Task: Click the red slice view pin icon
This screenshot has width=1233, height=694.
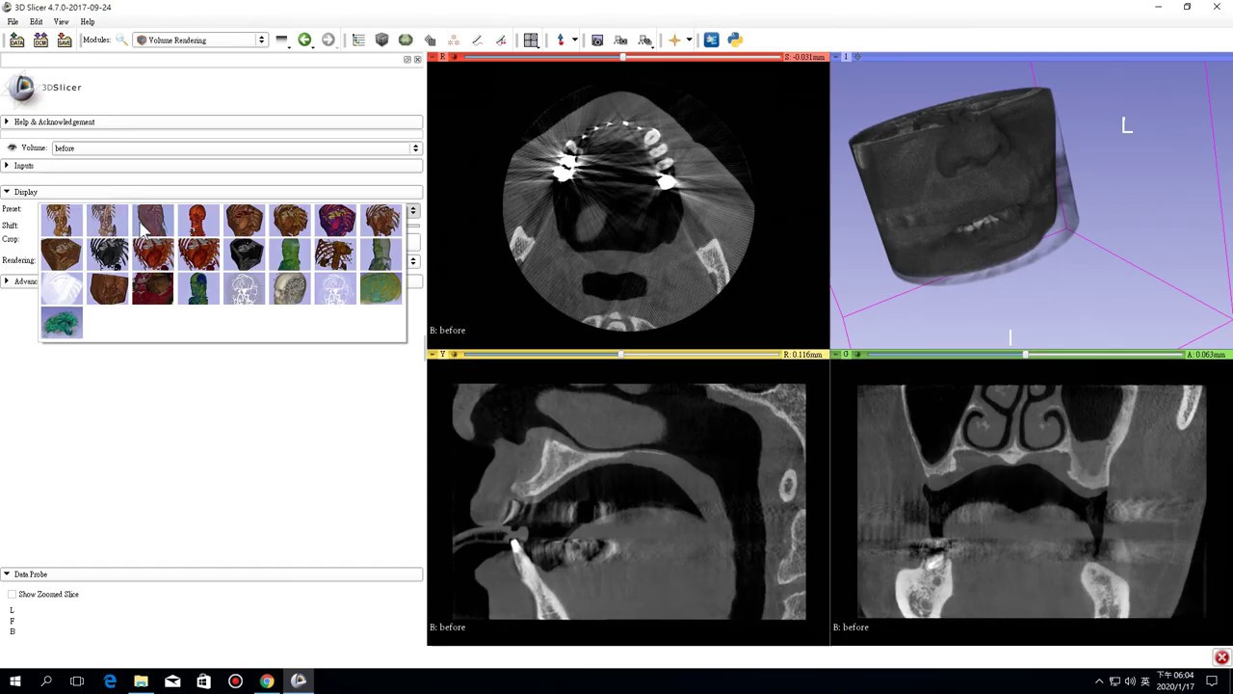Action: point(433,57)
